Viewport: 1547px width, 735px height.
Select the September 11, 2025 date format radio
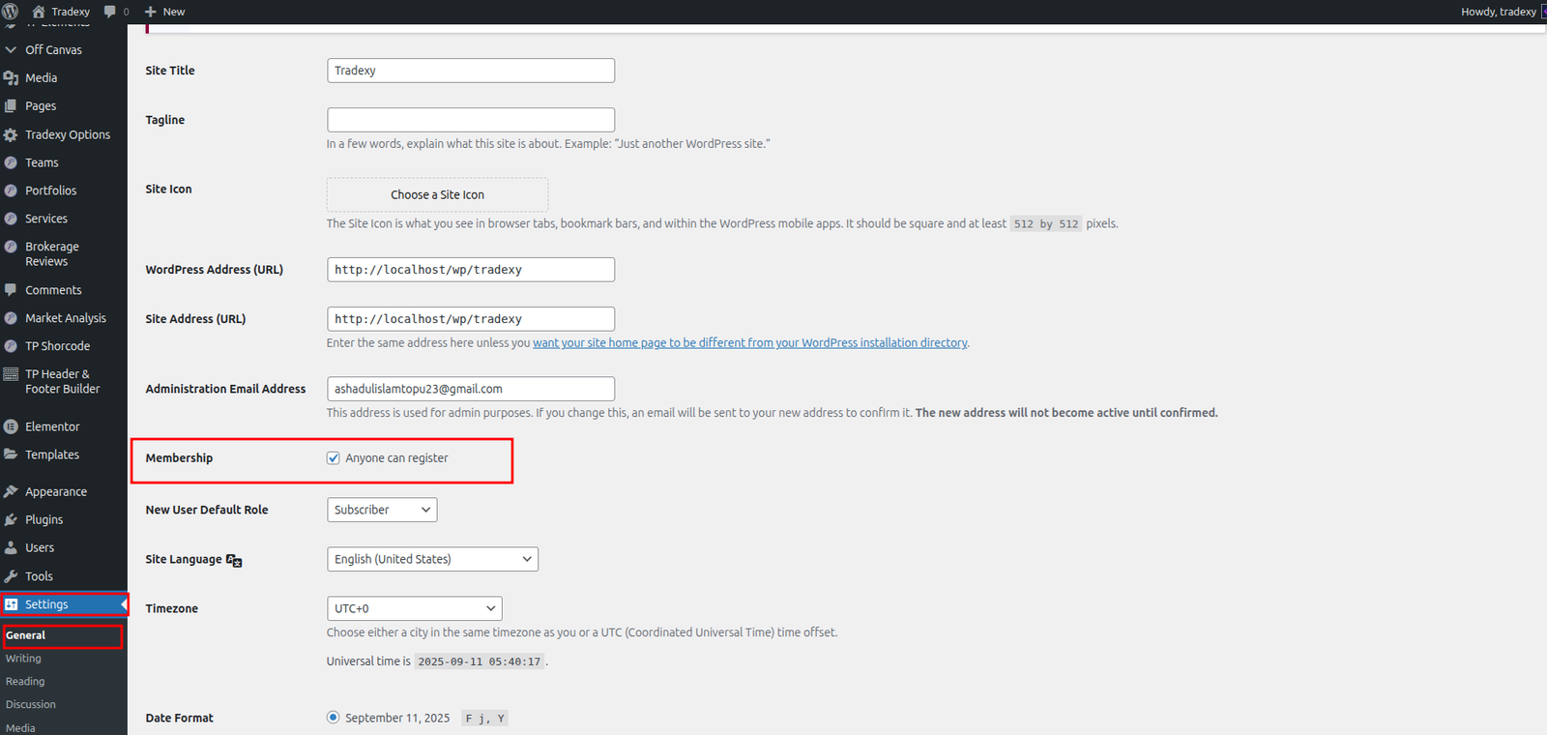click(334, 718)
